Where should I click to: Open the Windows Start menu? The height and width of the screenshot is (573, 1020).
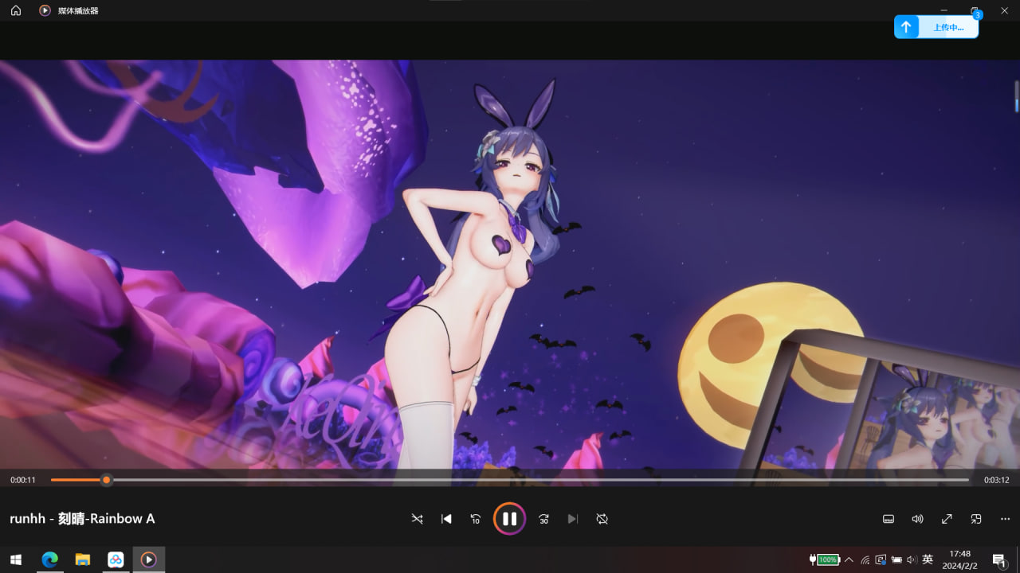pyautogui.click(x=16, y=559)
